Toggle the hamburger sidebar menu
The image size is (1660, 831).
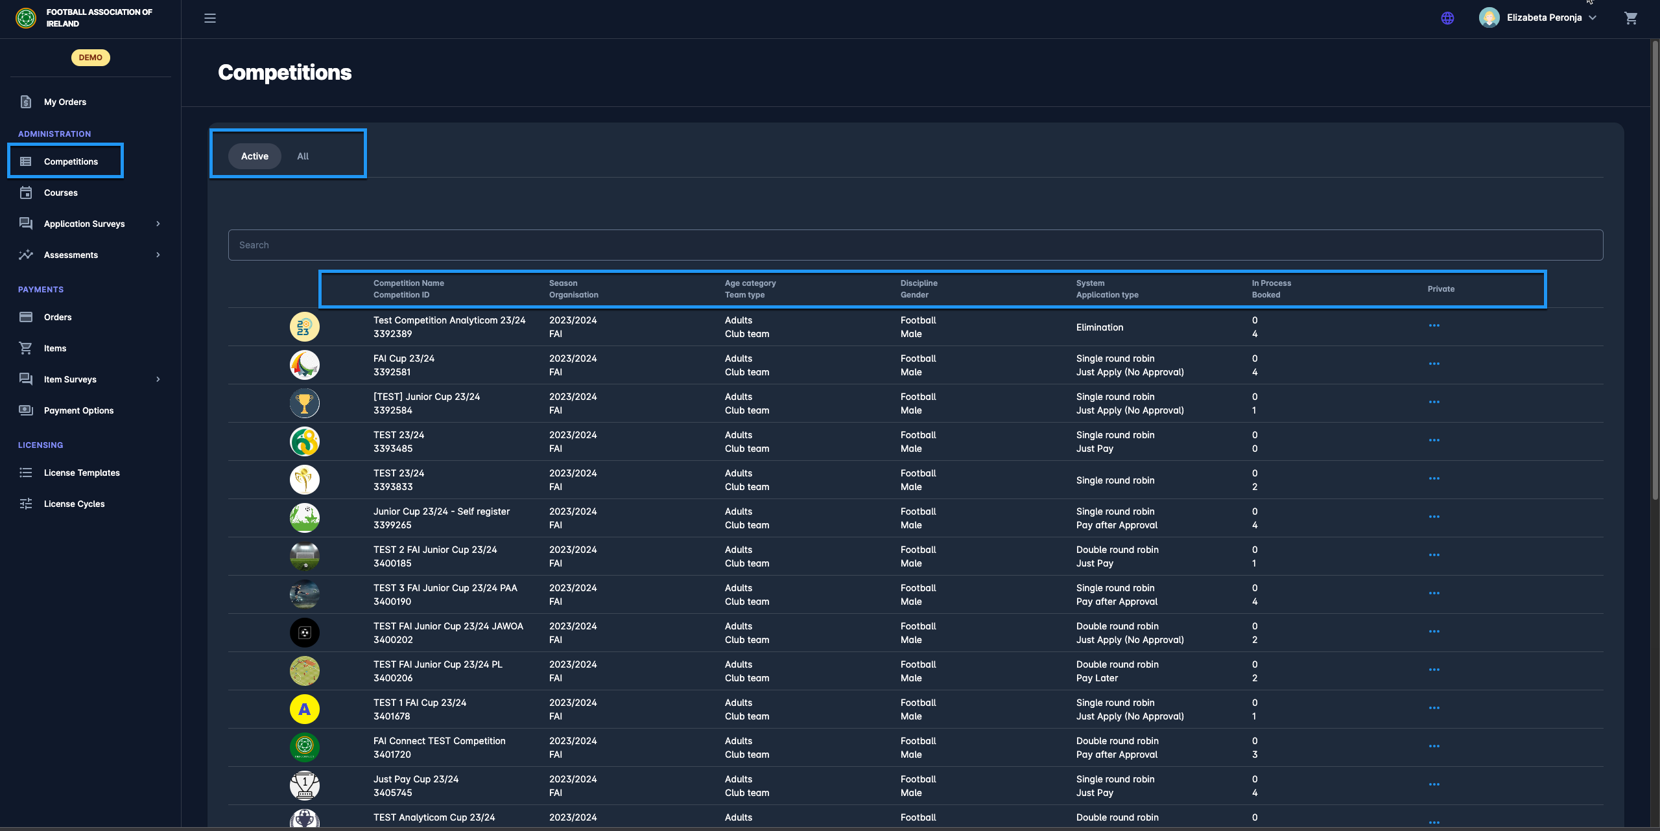click(210, 18)
